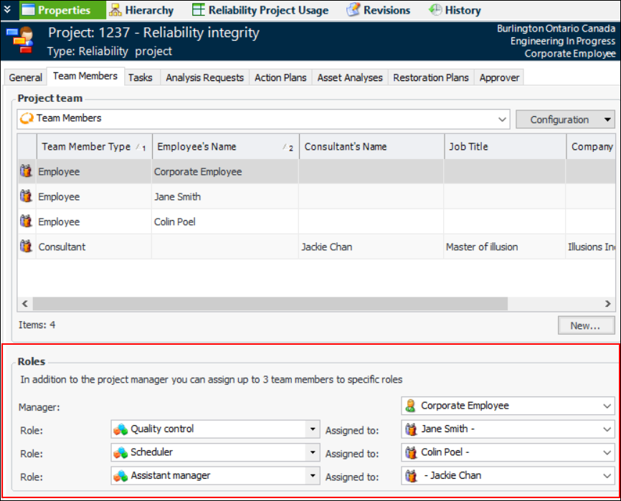The width and height of the screenshot is (621, 501).
Task: Click the row icon beside Jane Smith
Action: click(27, 196)
